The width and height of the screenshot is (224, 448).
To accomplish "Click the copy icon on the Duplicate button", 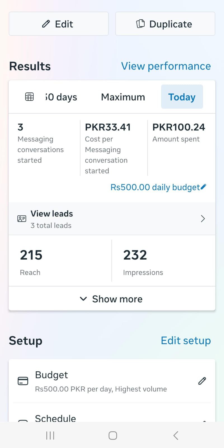I will 141,24.
